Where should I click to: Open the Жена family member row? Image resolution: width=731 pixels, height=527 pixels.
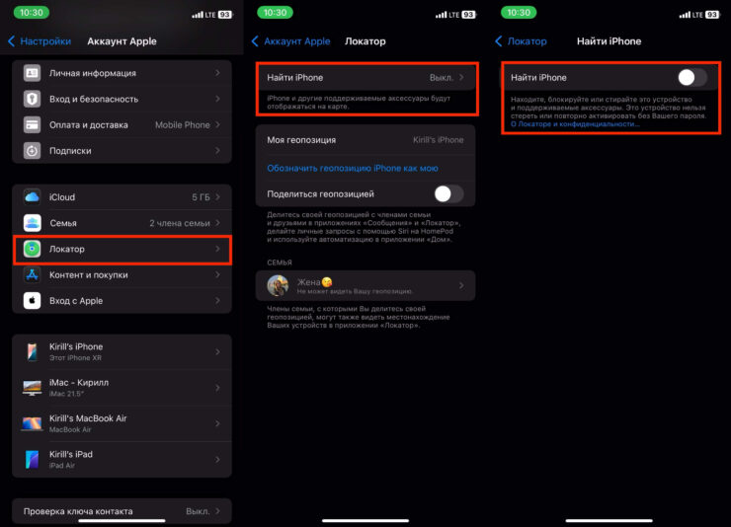(x=365, y=285)
